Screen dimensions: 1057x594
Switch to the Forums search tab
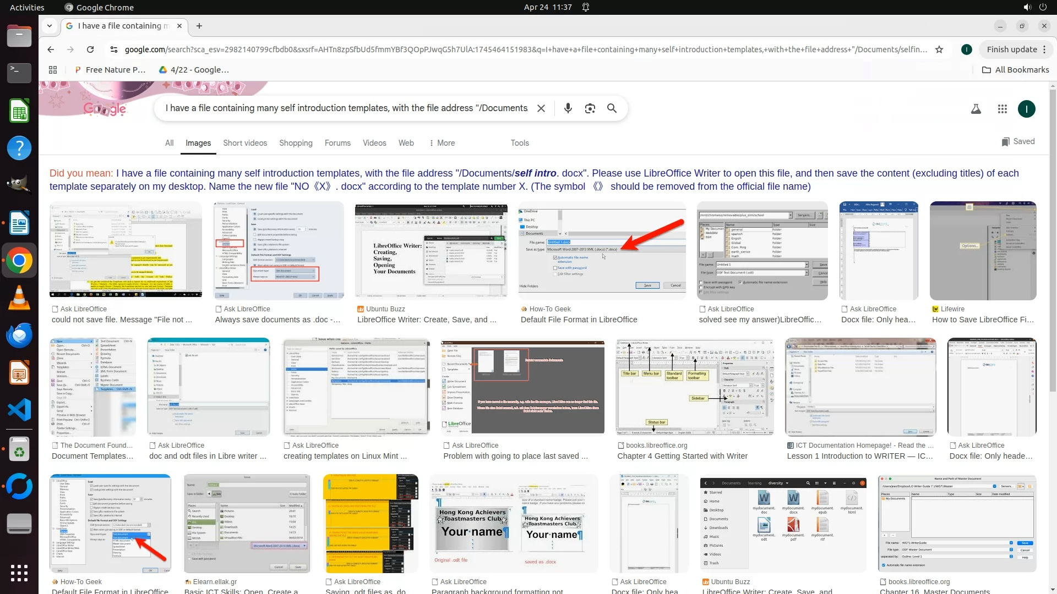tap(337, 143)
